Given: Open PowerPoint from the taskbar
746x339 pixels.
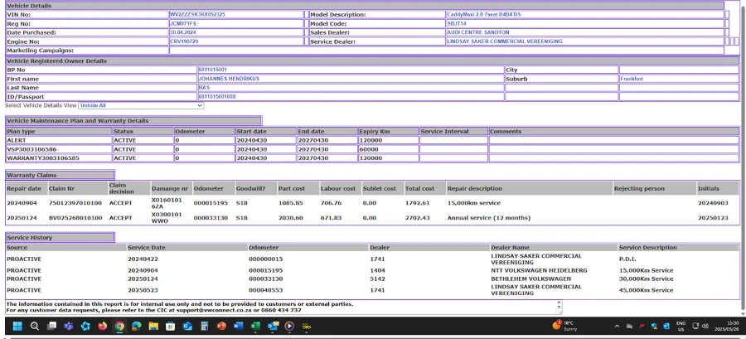Looking at the screenshot, I should (x=221, y=327).
